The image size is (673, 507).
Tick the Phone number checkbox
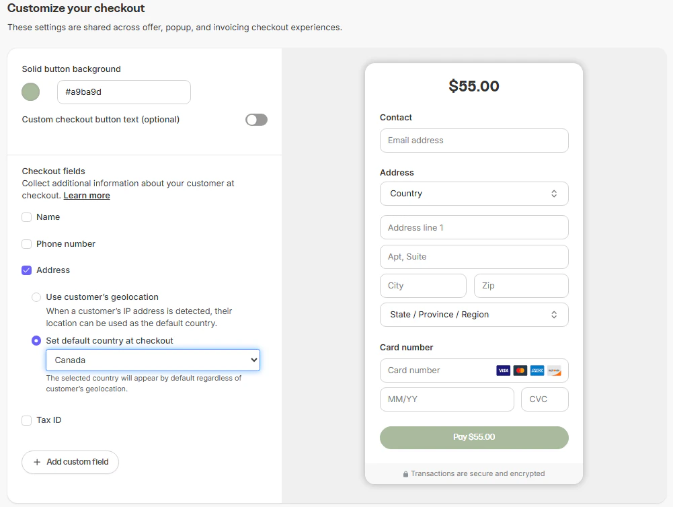[x=27, y=244]
